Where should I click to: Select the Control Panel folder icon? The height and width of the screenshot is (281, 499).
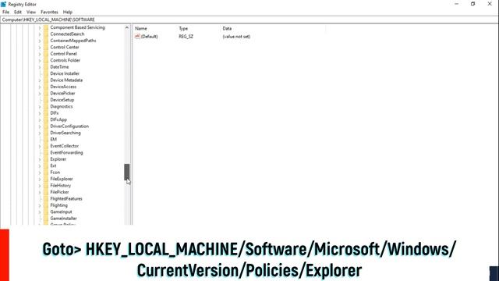coord(46,54)
